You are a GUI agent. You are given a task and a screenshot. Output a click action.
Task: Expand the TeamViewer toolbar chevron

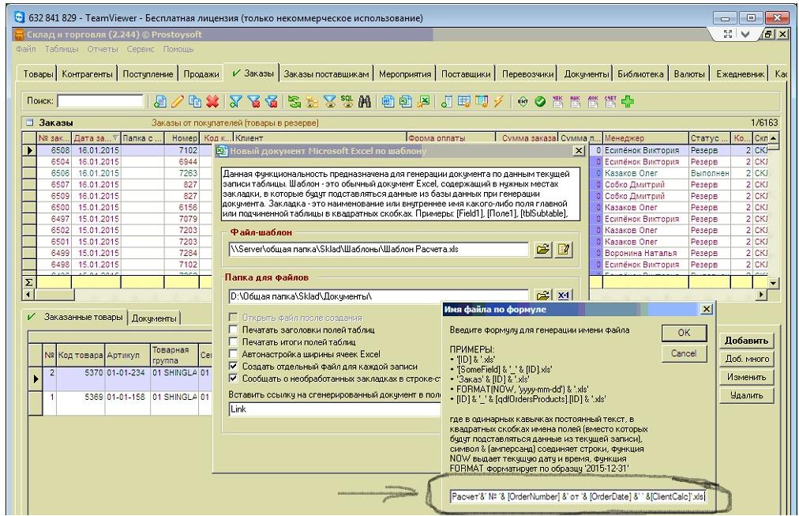pos(760,36)
